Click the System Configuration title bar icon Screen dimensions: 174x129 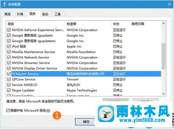tap(4, 4)
